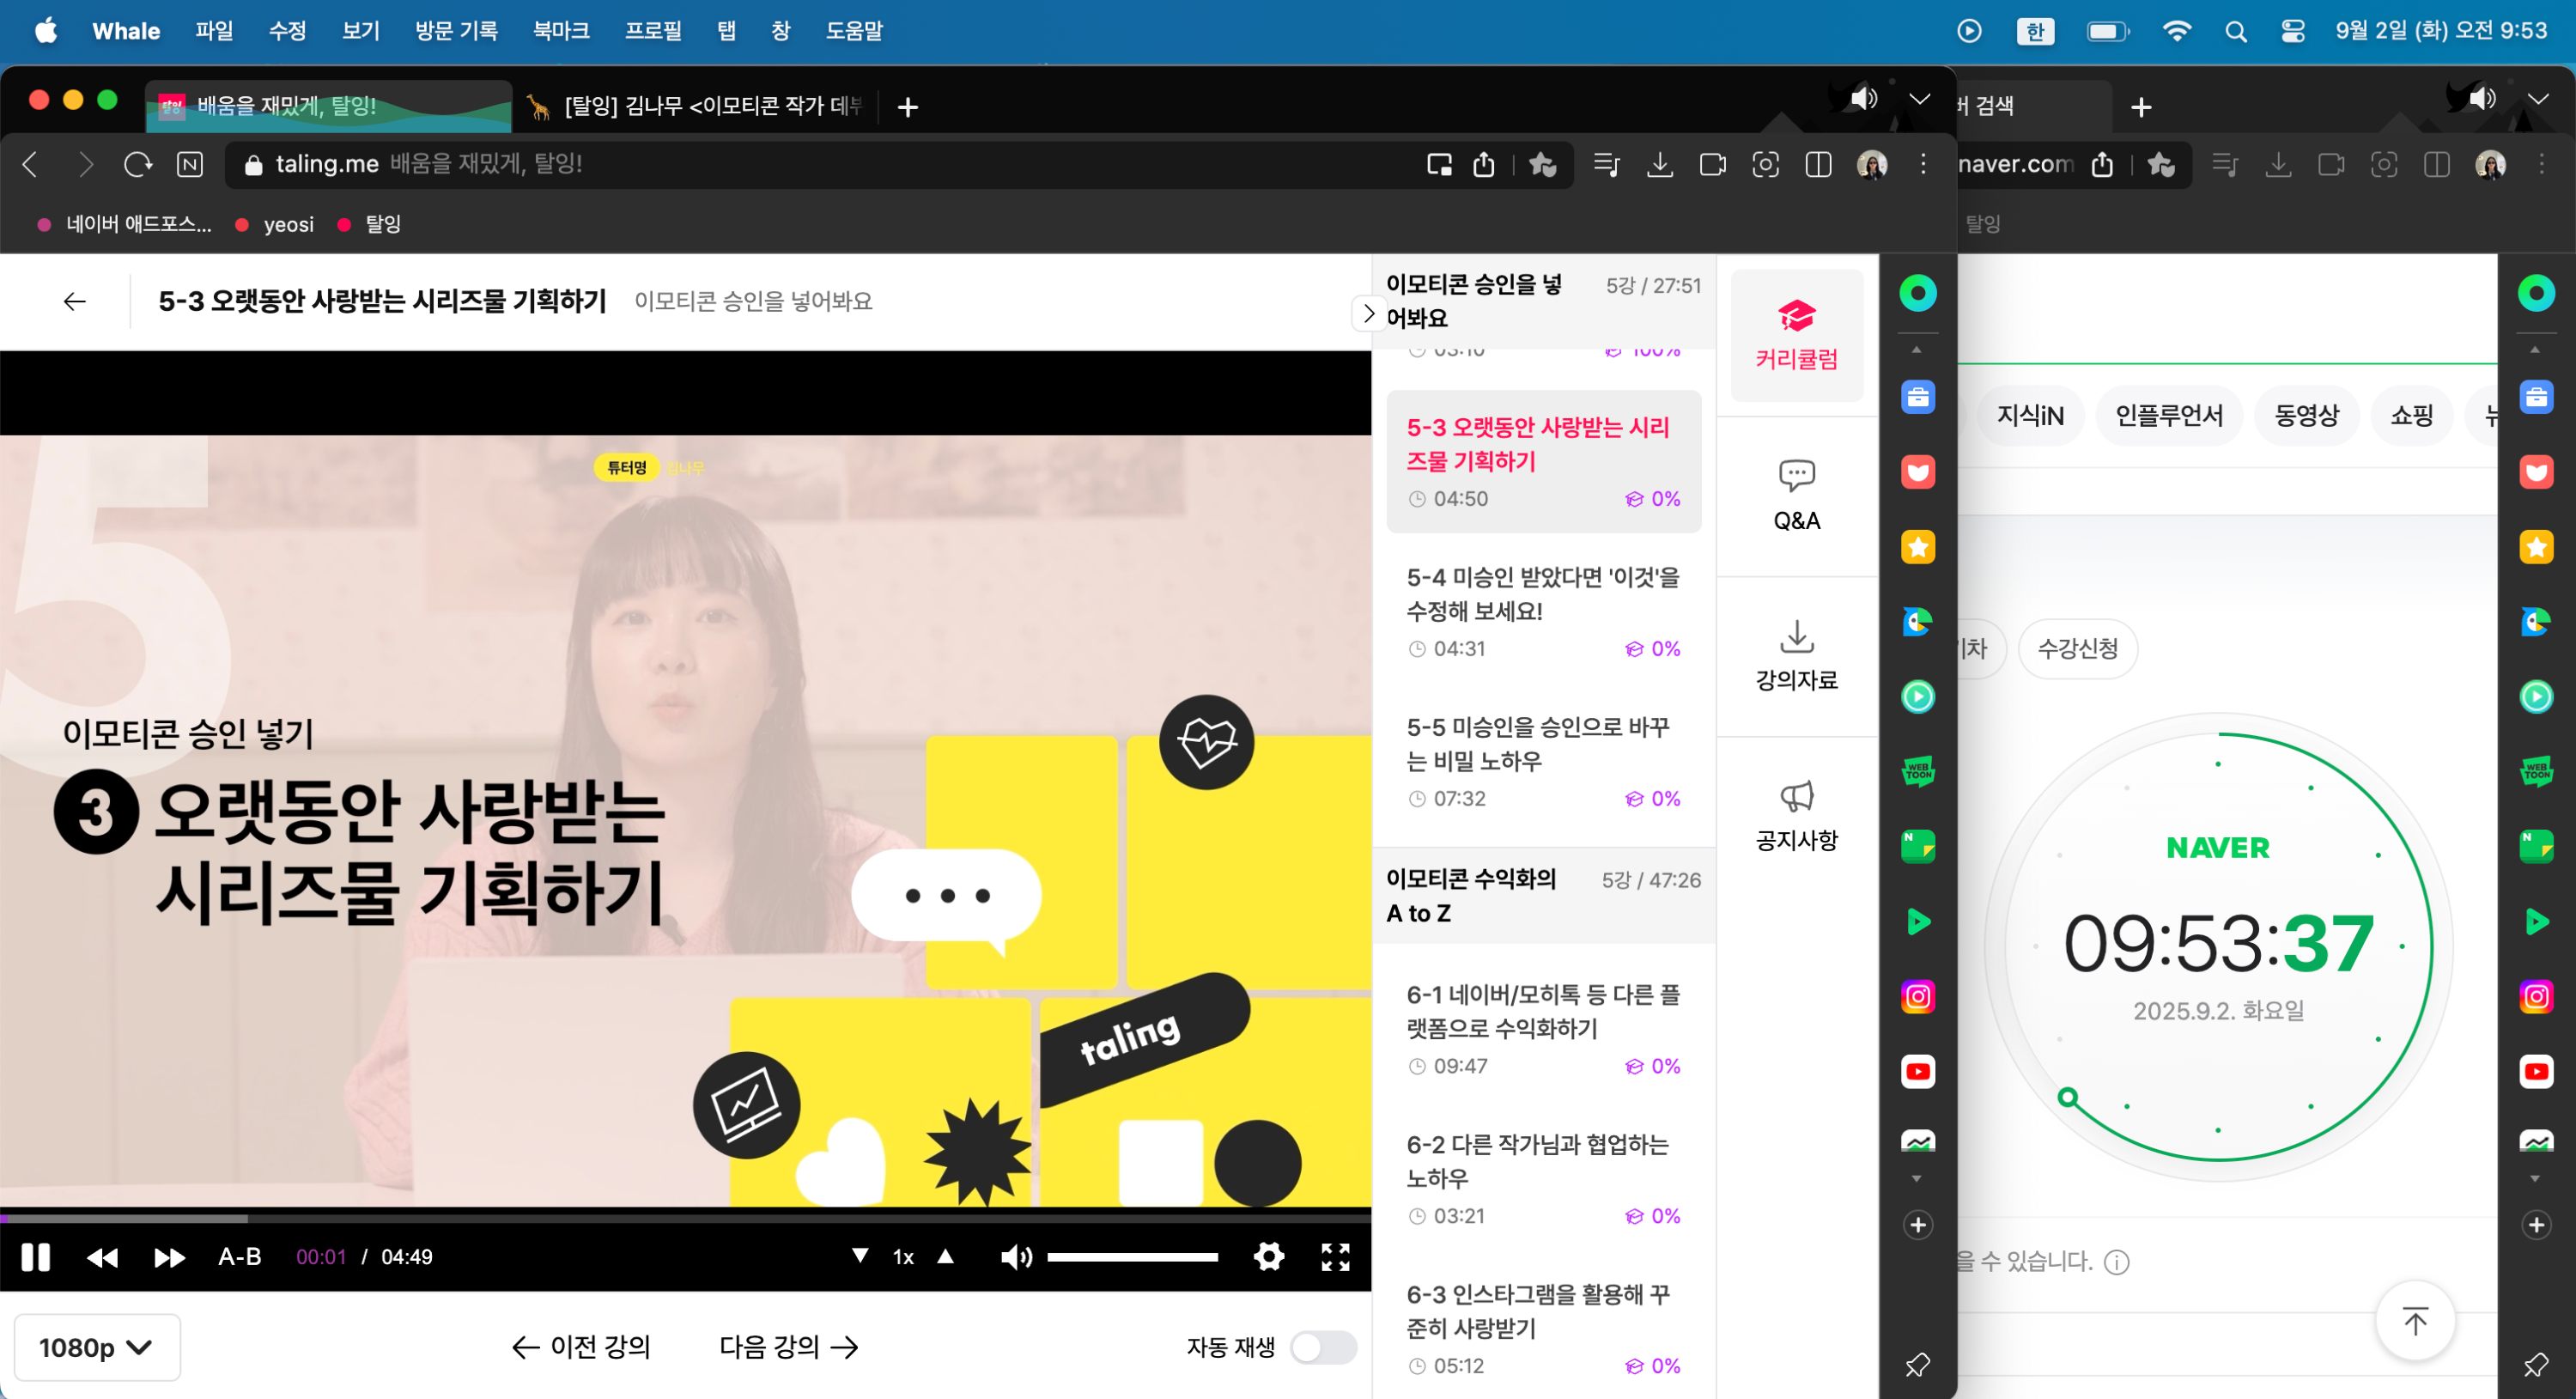Image resolution: width=2576 pixels, height=1399 pixels.
Task: Enable A-B repeat mode
Action: (x=240, y=1257)
